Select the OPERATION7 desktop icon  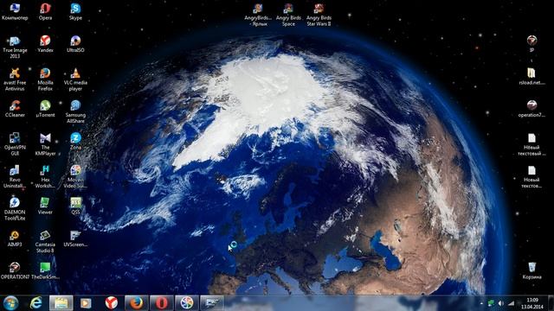[15, 270]
